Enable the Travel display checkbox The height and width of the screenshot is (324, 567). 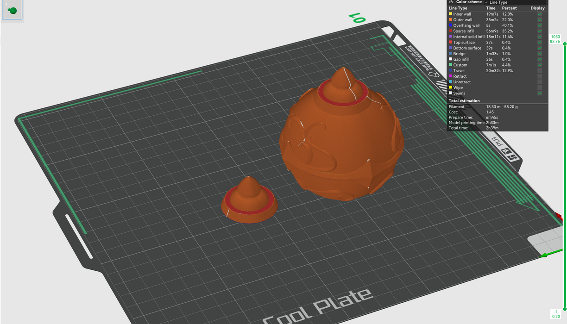coord(540,71)
